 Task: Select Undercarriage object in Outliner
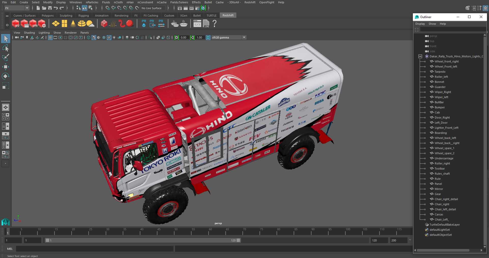pos(444,158)
